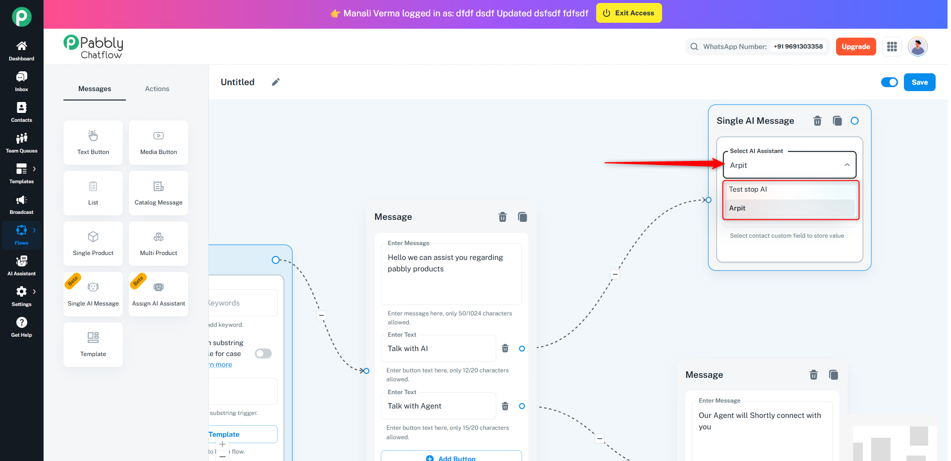Switch to Messages tab
Image resolution: width=951 pixels, height=461 pixels.
tap(95, 89)
